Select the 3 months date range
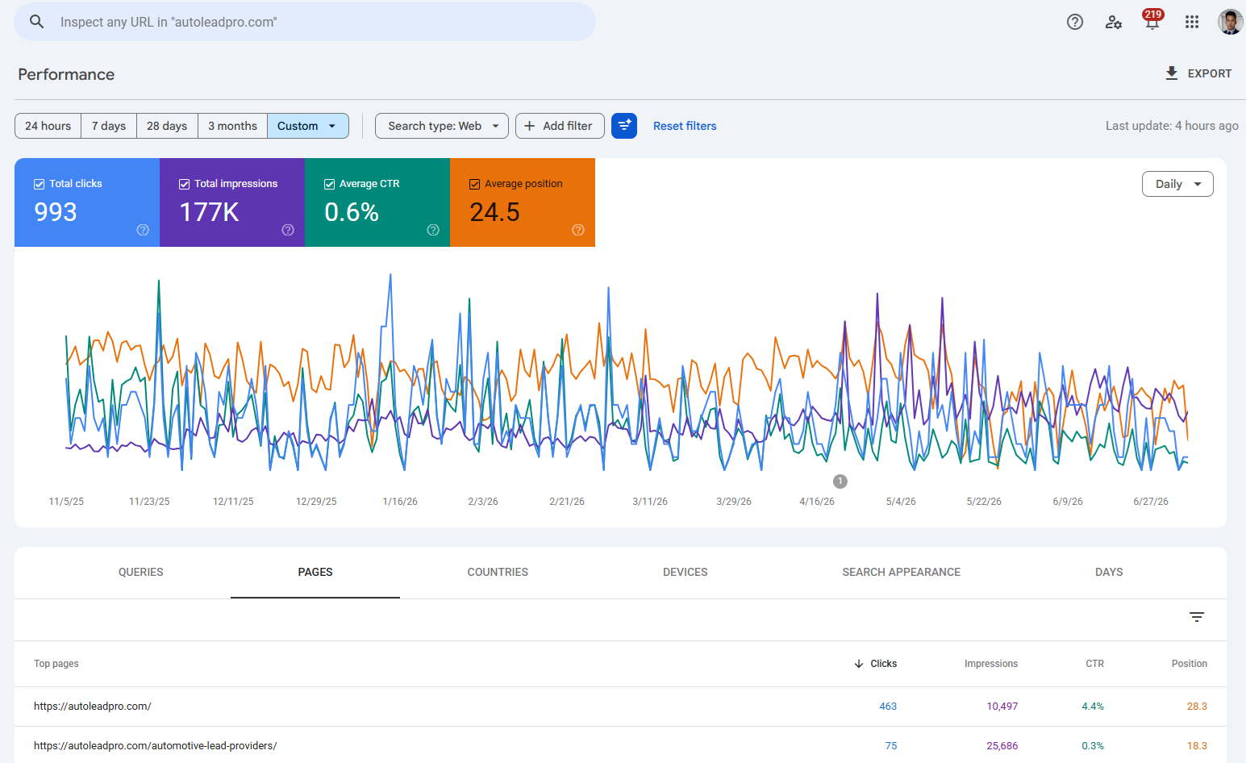 pyautogui.click(x=232, y=126)
